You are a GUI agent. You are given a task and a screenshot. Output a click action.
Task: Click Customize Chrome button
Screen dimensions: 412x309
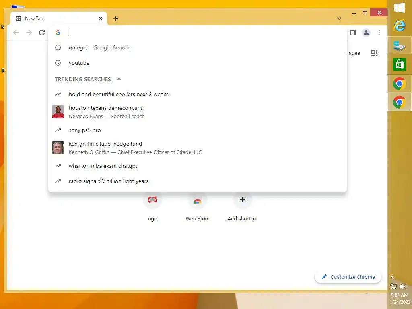(x=348, y=277)
